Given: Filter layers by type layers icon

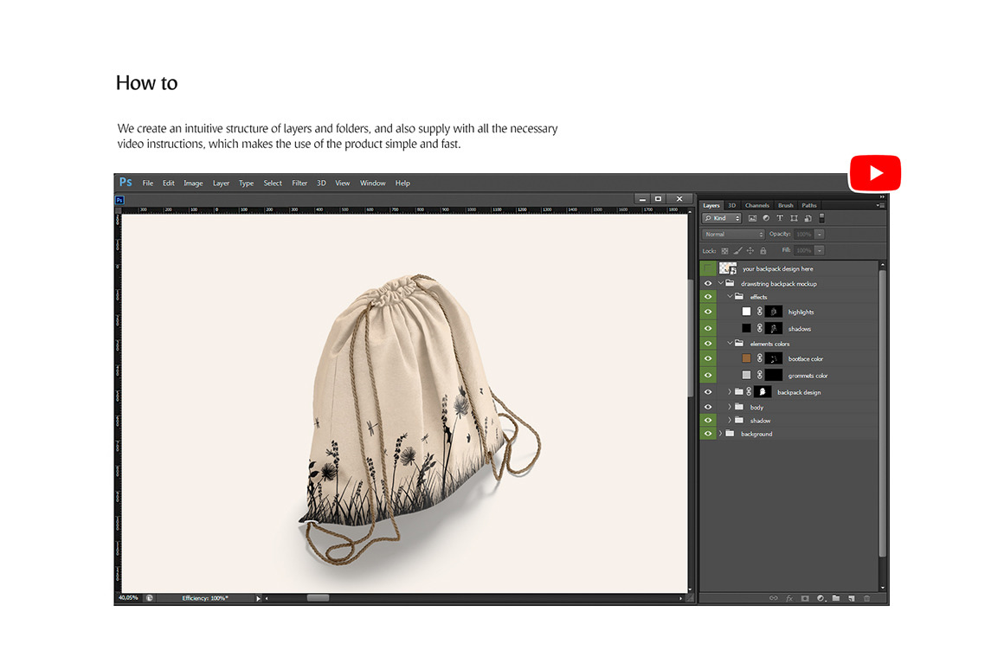Looking at the screenshot, I should click(x=780, y=218).
